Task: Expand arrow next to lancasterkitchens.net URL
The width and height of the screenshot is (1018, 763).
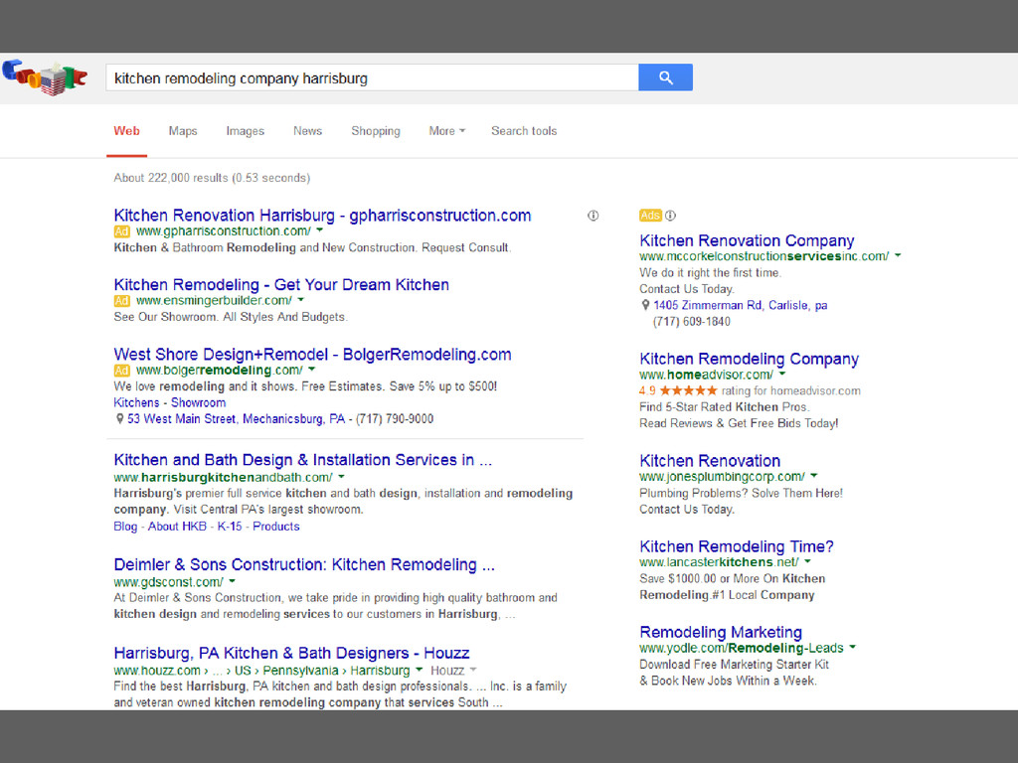Action: (x=807, y=561)
